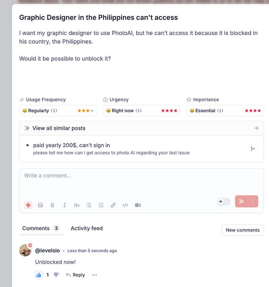Click the comments count badge '3'
Screen dimensions: 269x287
56,228
